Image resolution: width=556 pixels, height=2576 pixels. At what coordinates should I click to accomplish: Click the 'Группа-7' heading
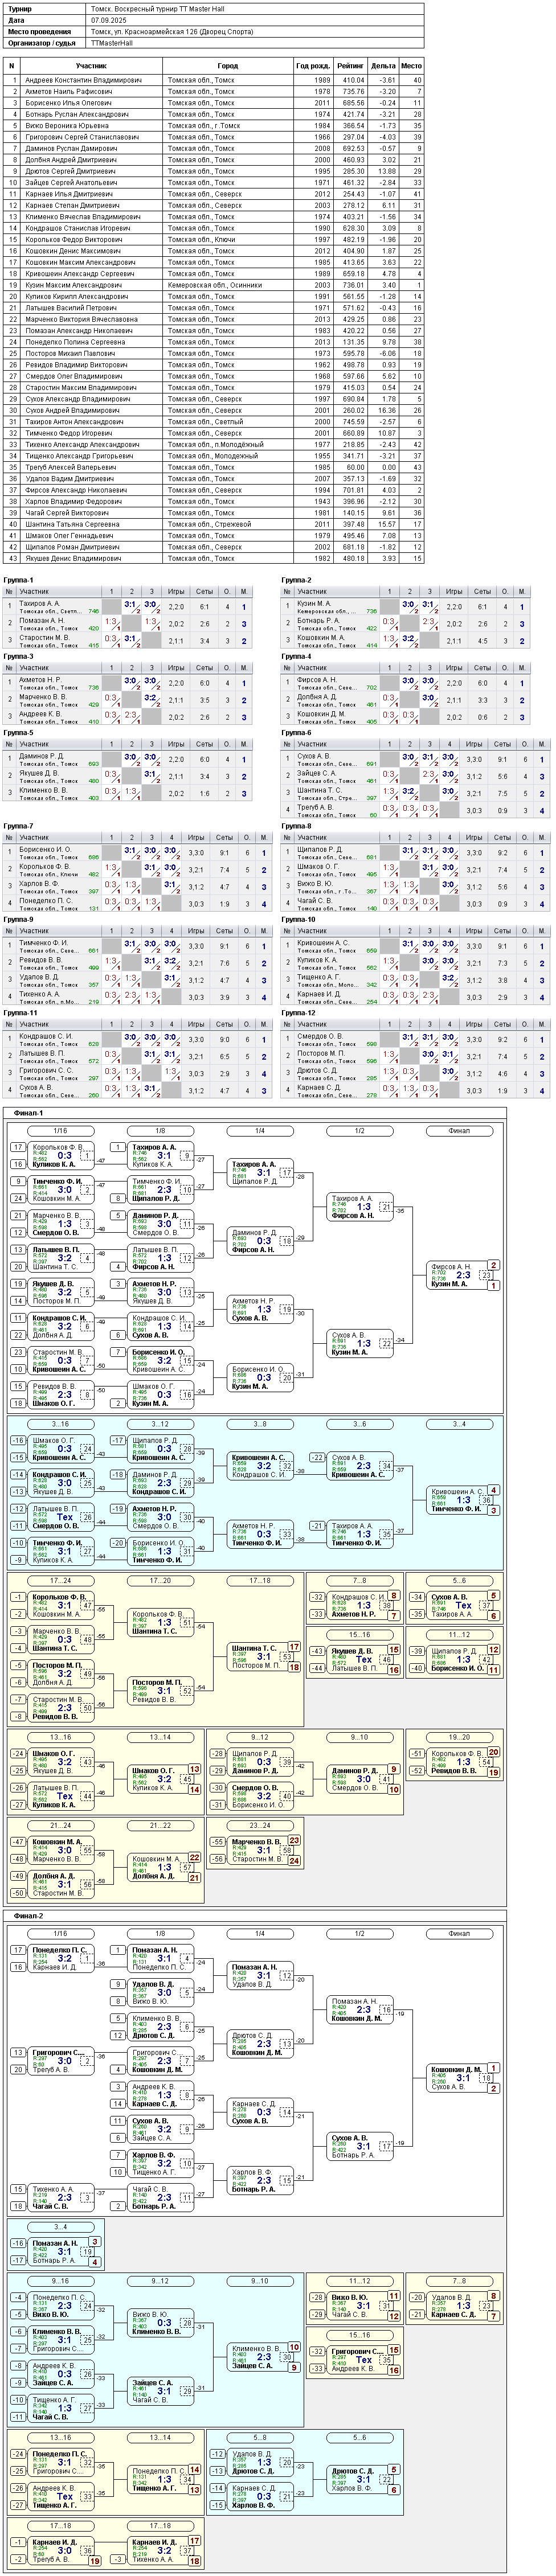coord(18,827)
